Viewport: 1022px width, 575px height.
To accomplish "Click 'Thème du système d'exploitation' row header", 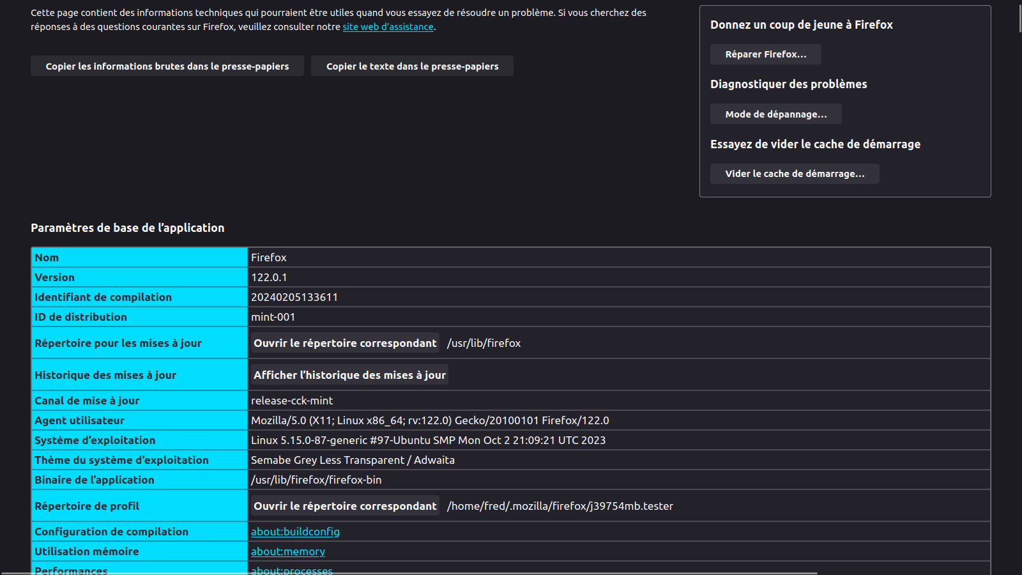I will tap(139, 460).
